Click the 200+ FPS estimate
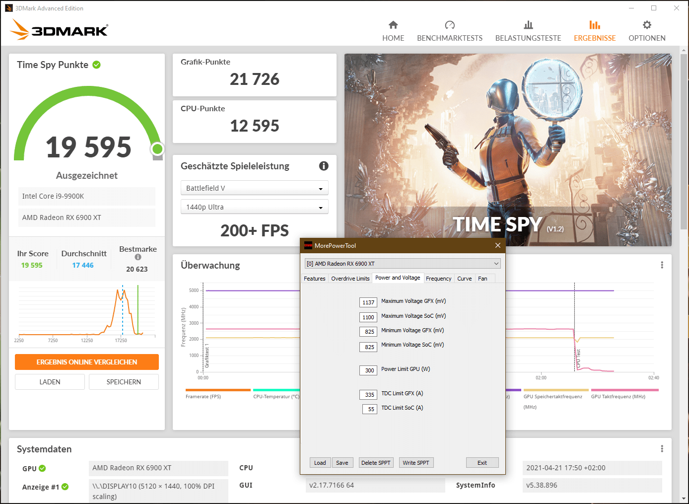Viewport: 689px width, 504px height. pyautogui.click(x=255, y=231)
